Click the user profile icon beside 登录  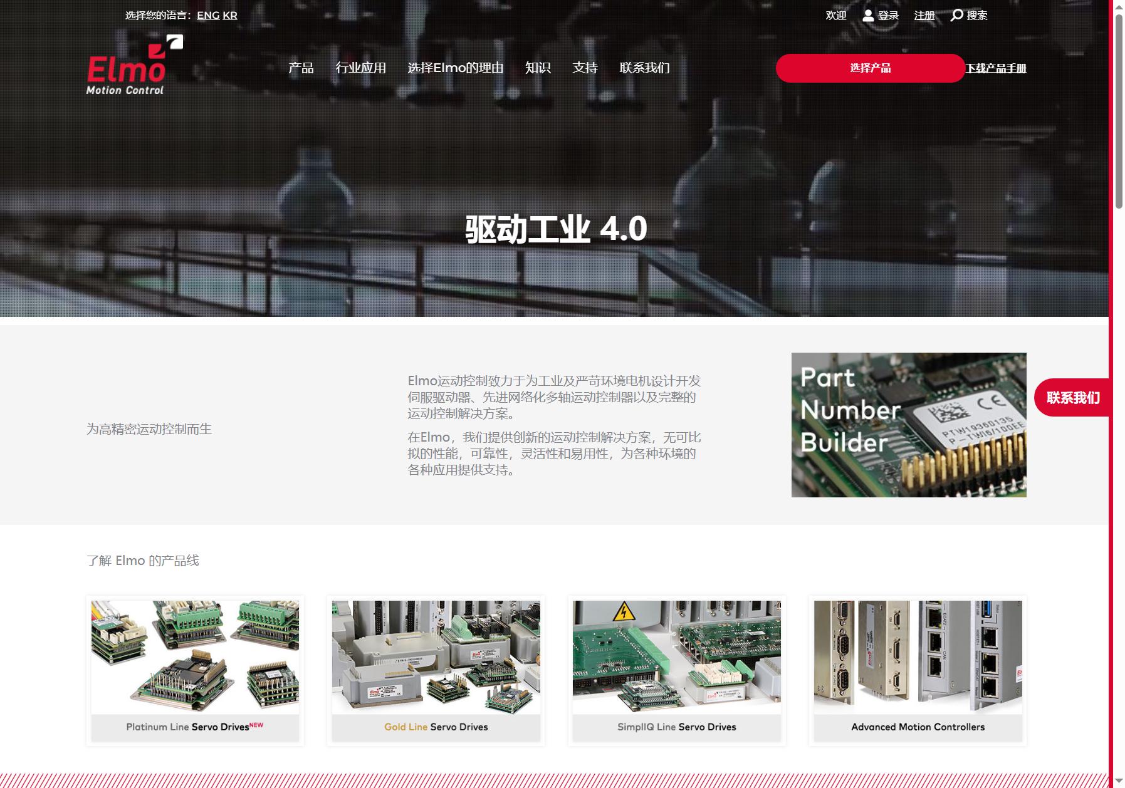868,16
